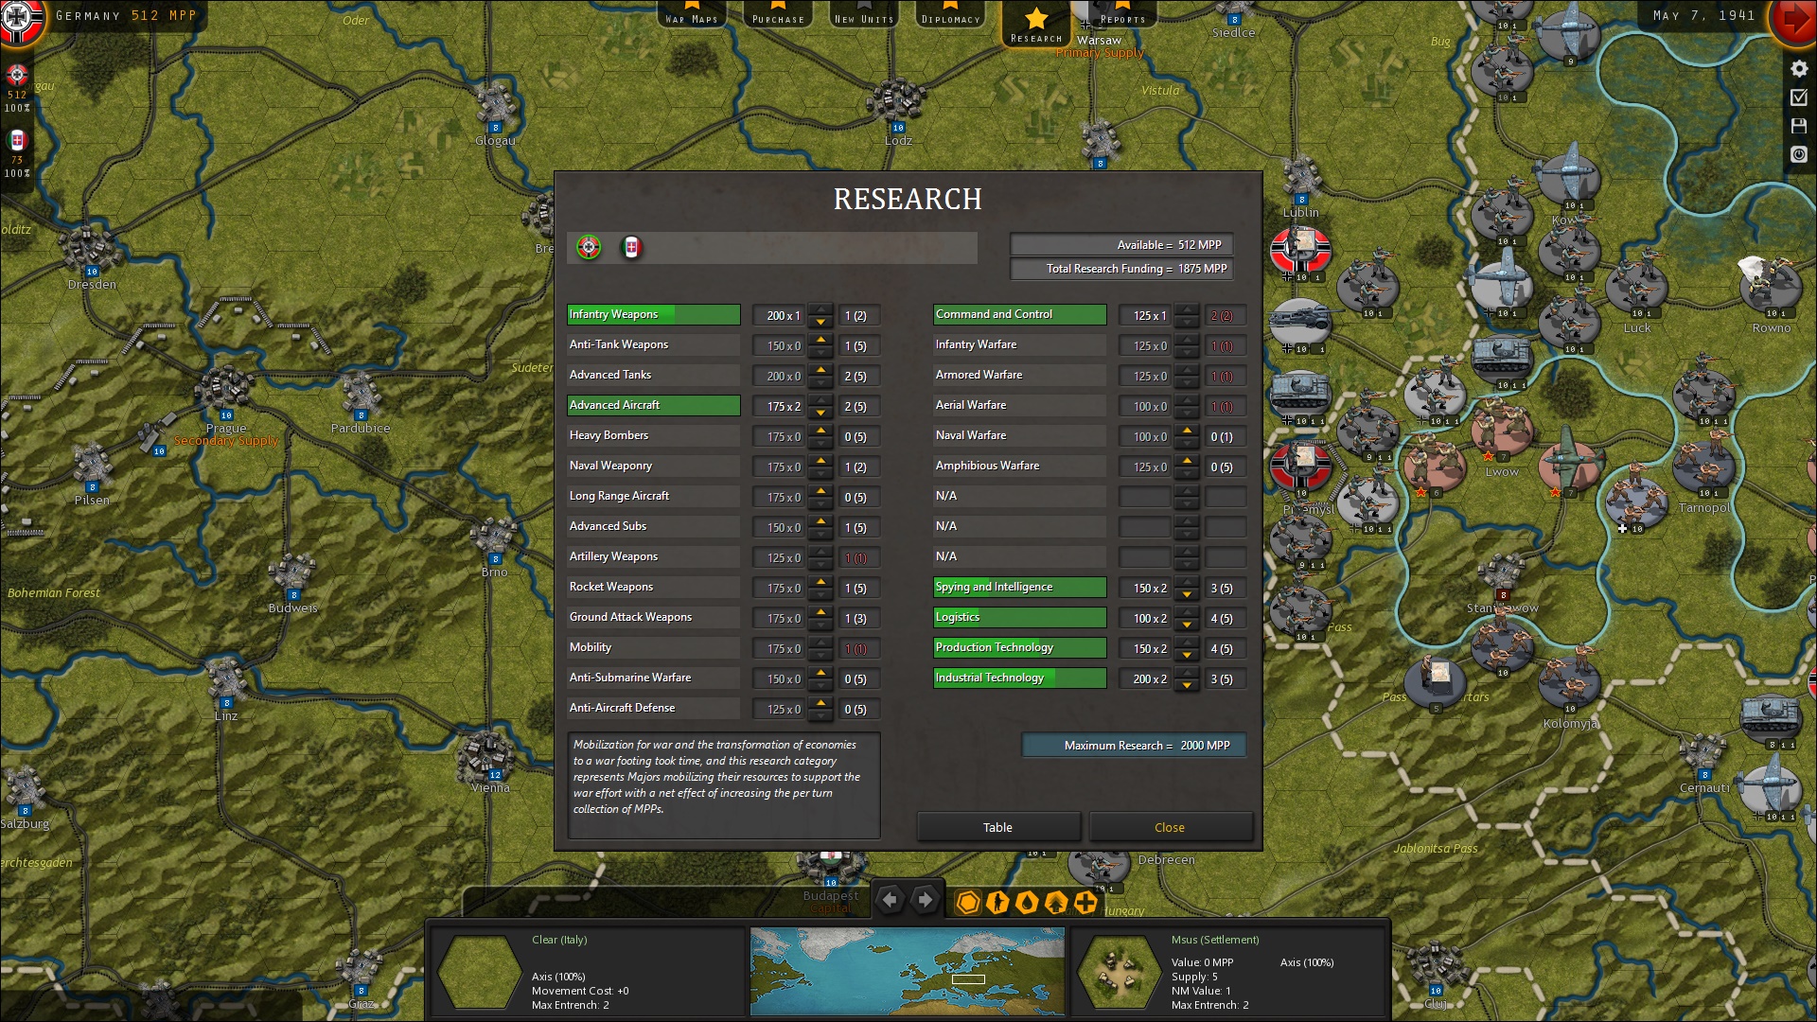The image size is (1817, 1022).
Task: Increase Ground Attack Weapons research chits
Action: click(x=820, y=612)
